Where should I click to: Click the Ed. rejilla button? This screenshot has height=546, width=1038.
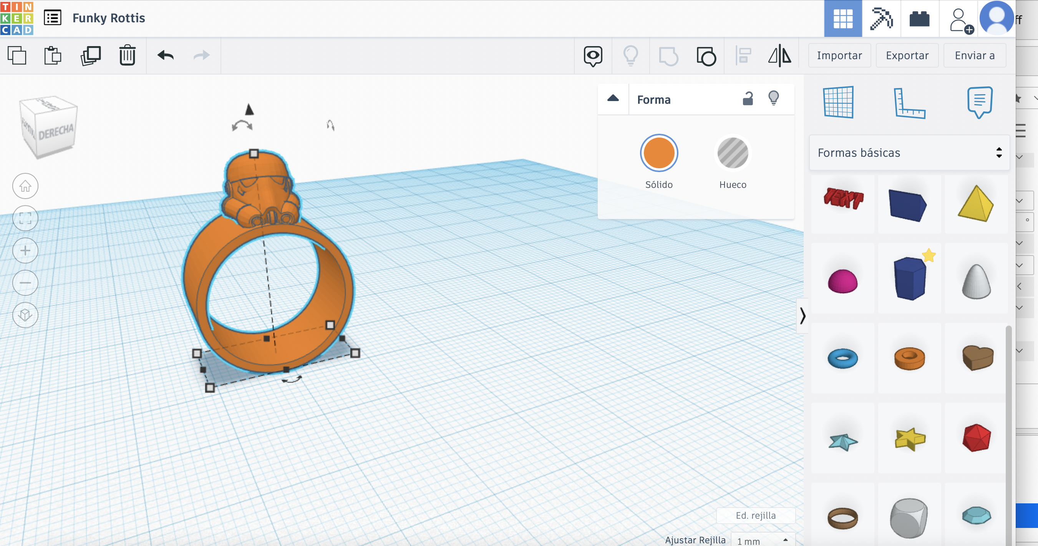(756, 515)
